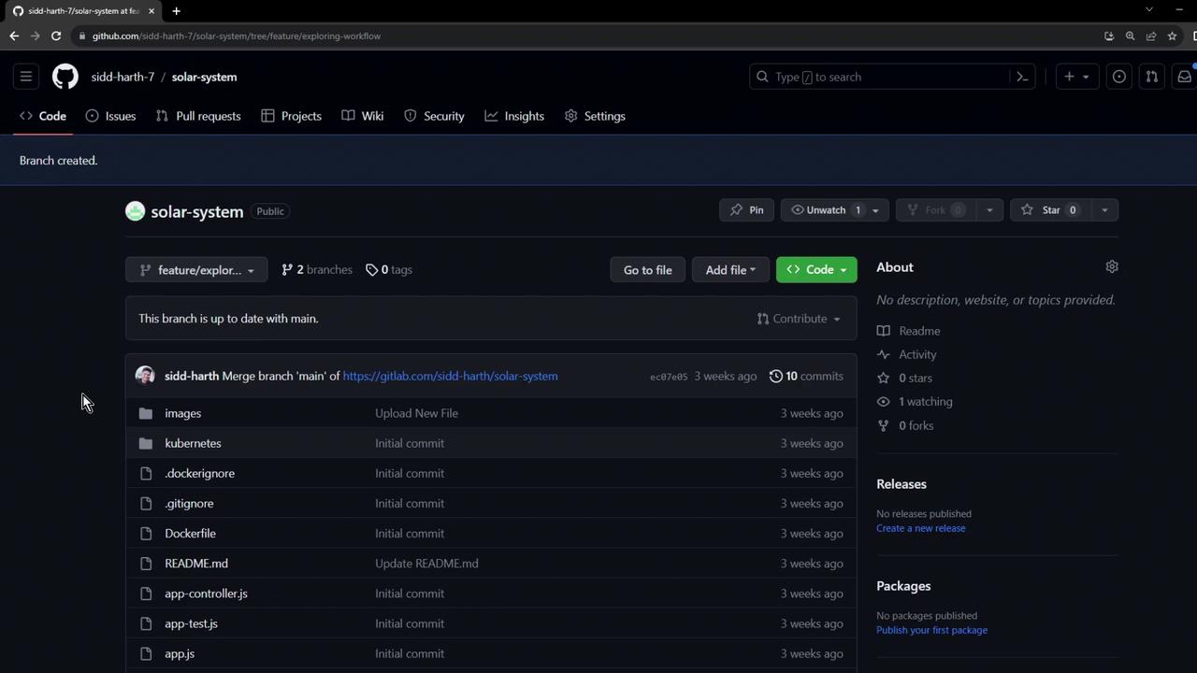Screen dimensions: 1197x673
Task: Click the browser forward arrow
Action: pos(36,36)
